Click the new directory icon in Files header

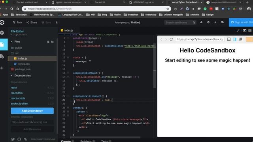coord(52,42)
